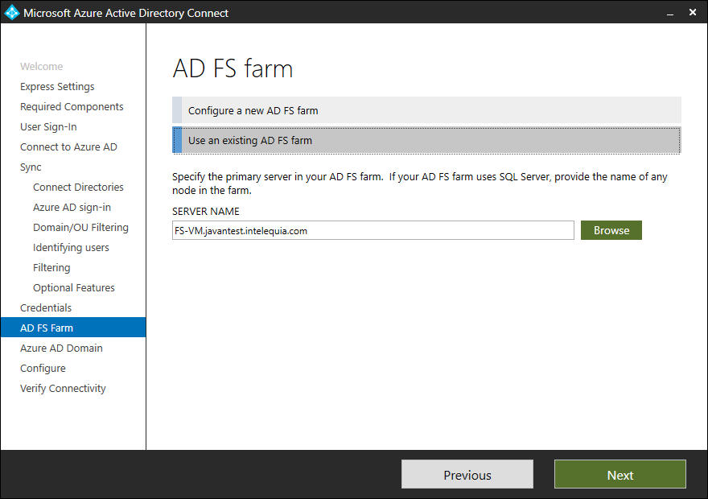This screenshot has width=708, height=499.
Task: Navigate to Express Settings step
Action: pos(56,86)
